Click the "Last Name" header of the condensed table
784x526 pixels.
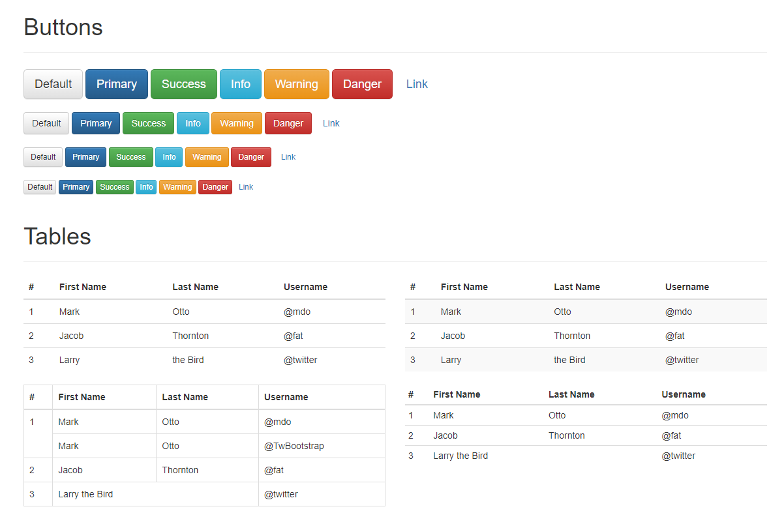(x=571, y=394)
